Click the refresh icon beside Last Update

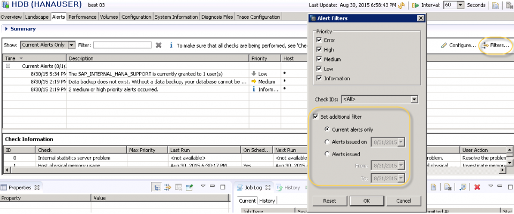(x=402, y=5)
